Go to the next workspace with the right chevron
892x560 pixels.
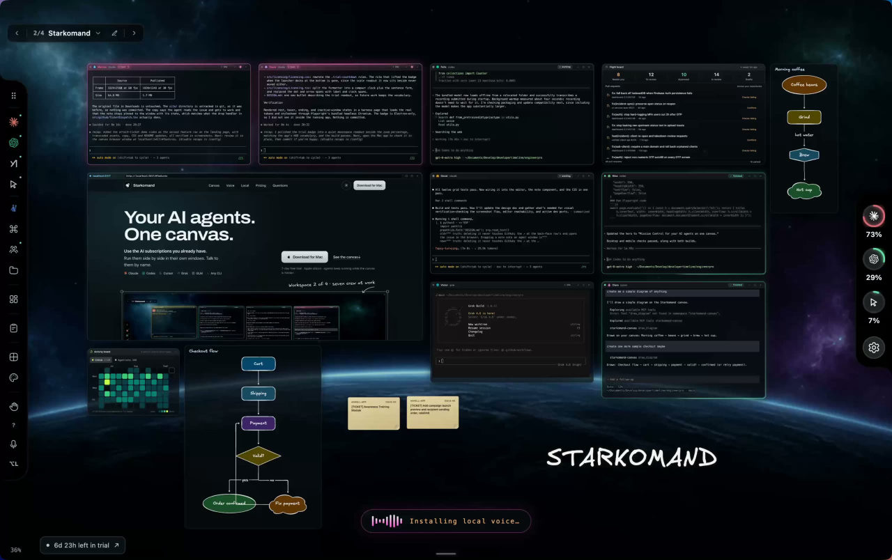133,33
